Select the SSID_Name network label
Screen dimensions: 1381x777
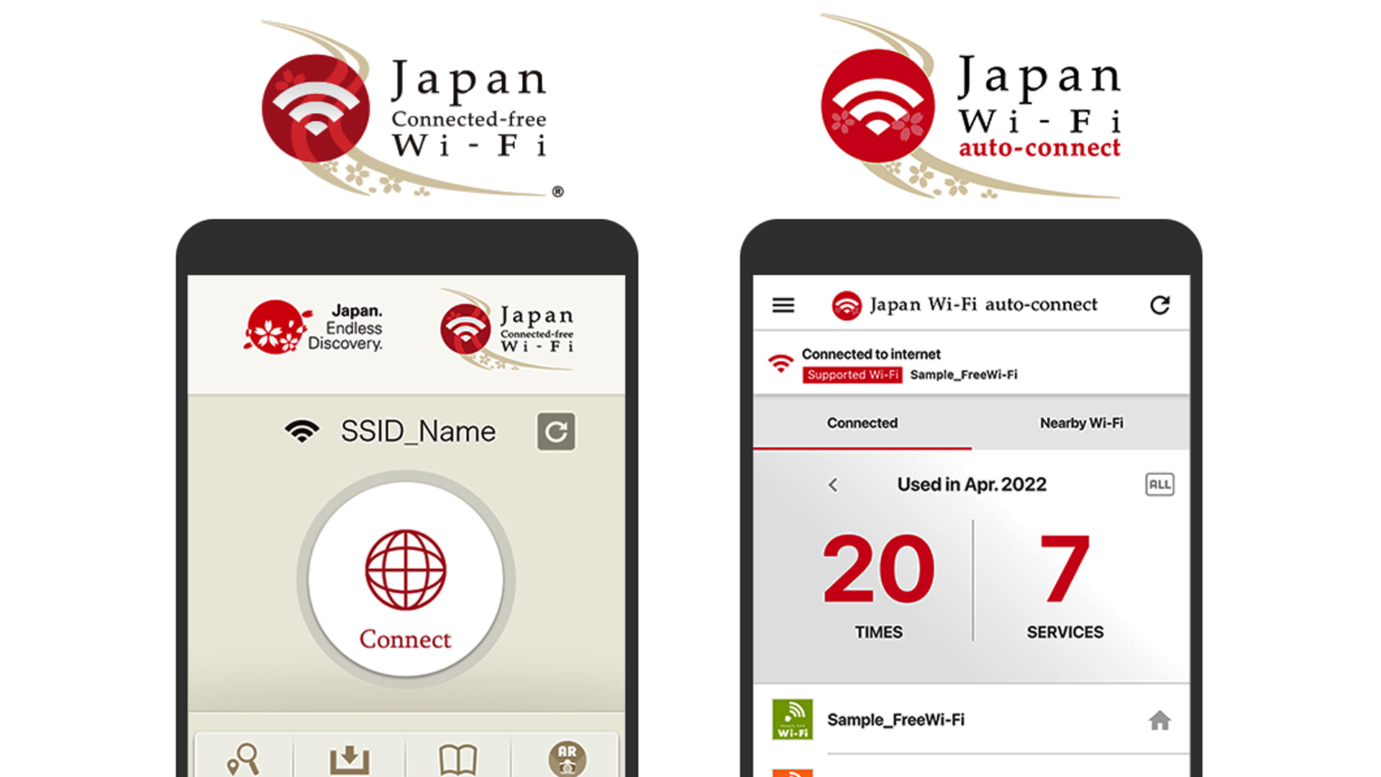tap(418, 432)
